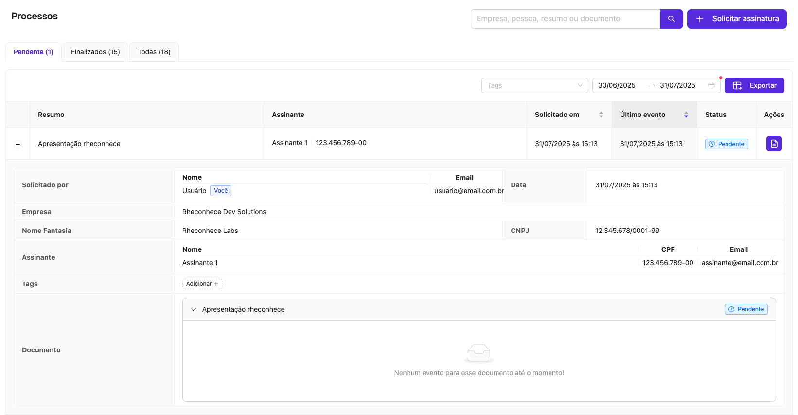Click the Exportar button
The image size is (798, 415).
[x=754, y=85]
